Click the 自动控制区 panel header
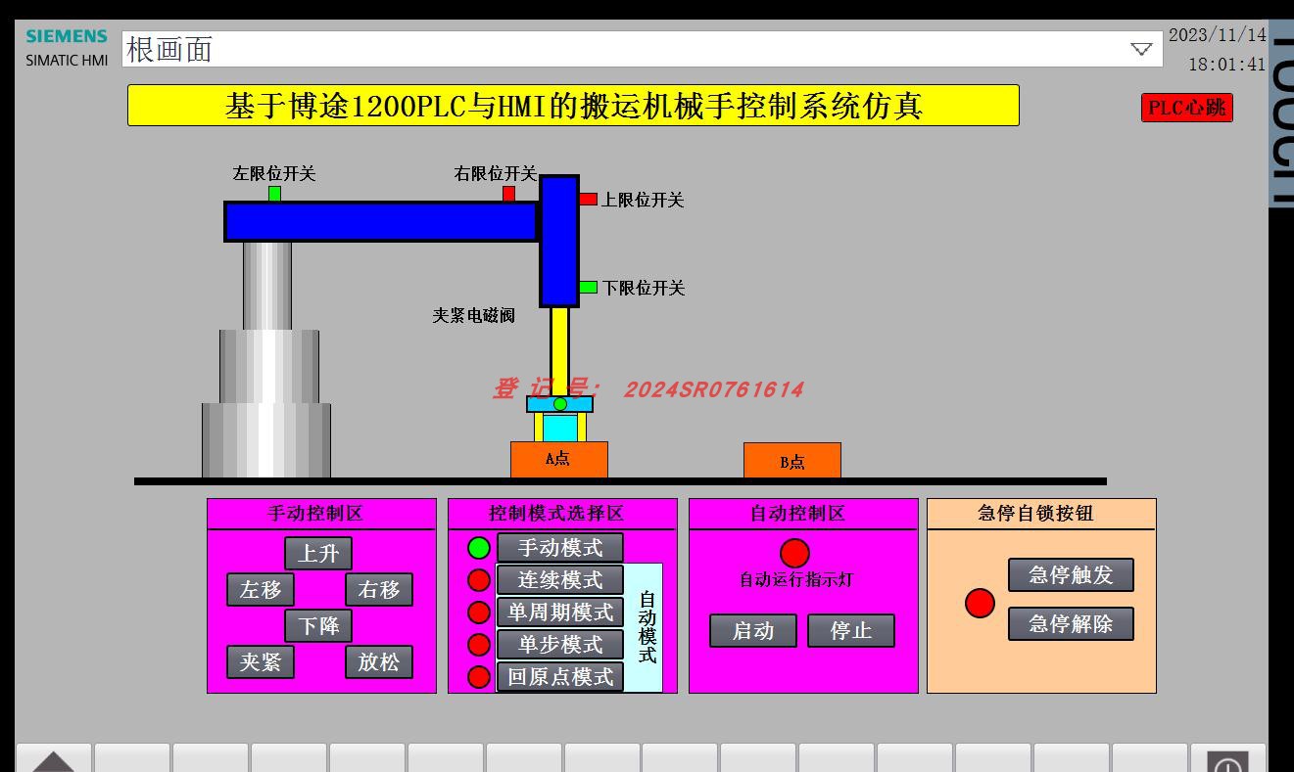 click(x=803, y=514)
